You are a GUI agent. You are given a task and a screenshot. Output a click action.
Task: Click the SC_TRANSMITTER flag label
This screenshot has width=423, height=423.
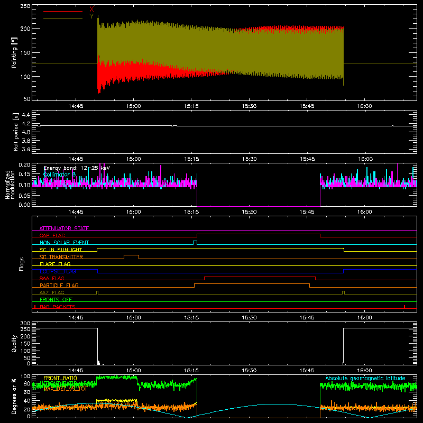point(61,257)
